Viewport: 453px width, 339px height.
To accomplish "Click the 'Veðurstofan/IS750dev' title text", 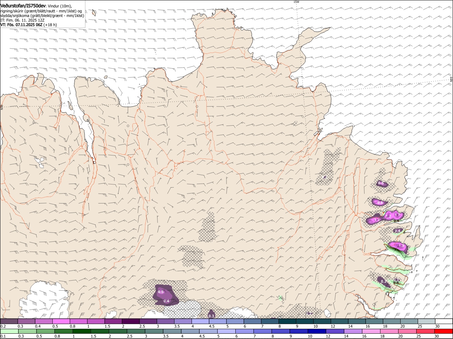I will pyautogui.click(x=23, y=6).
